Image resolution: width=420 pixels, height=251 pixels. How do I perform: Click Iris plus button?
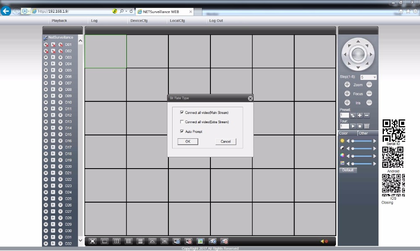[347, 103]
